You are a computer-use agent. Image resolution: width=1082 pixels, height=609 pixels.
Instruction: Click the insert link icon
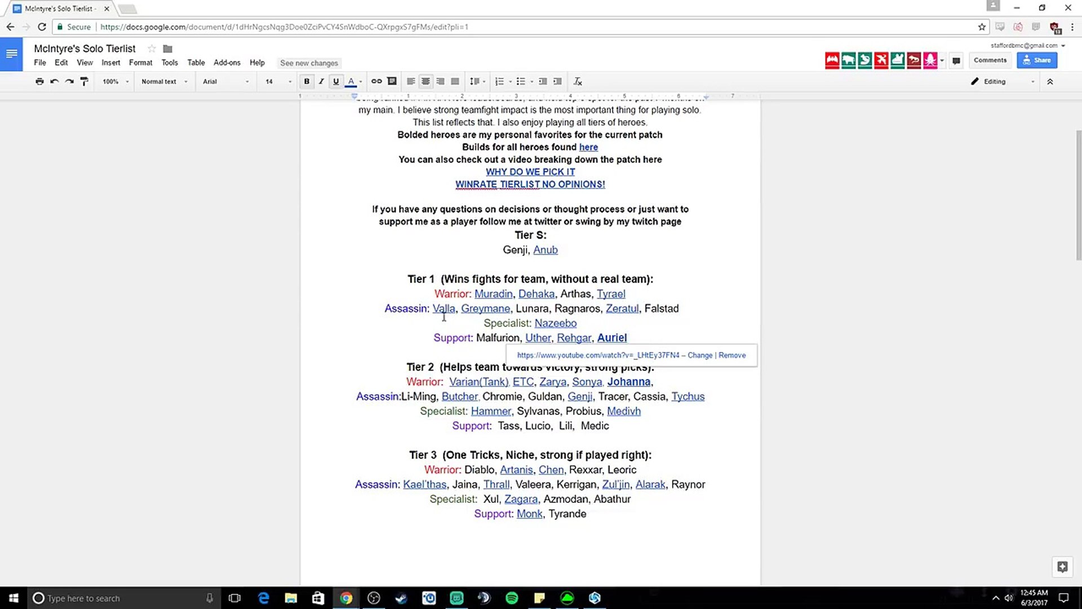[x=376, y=81]
